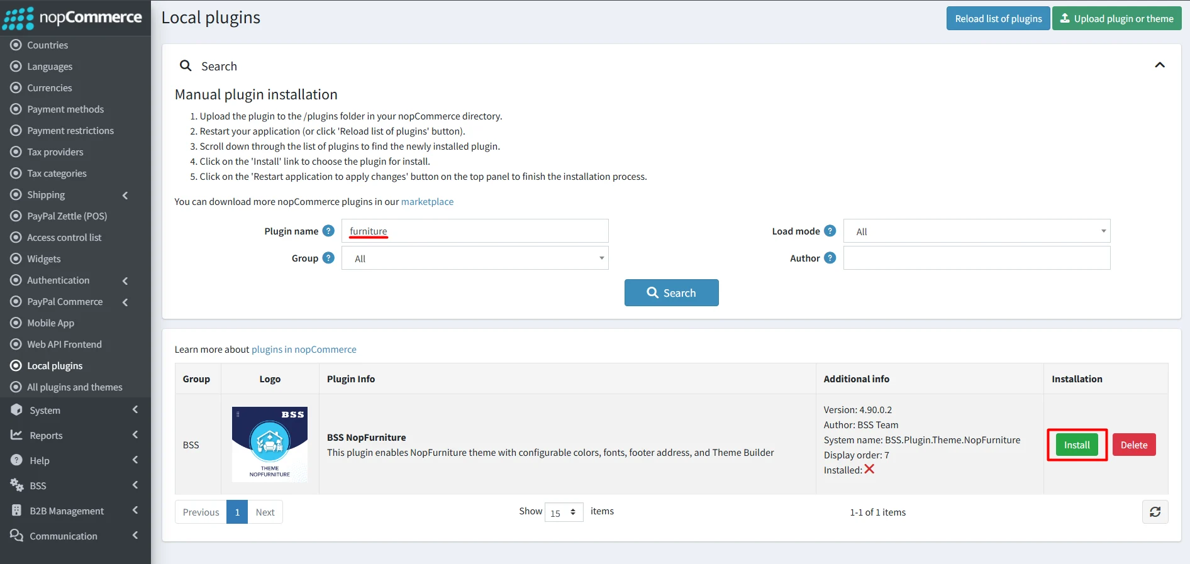
Task: Open All plugins and themes
Action: tap(75, 387)
